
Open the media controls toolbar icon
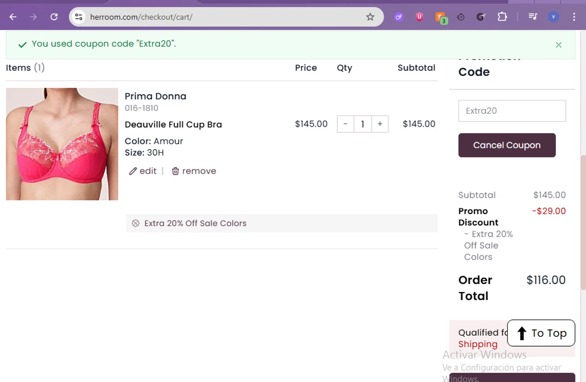532,17
